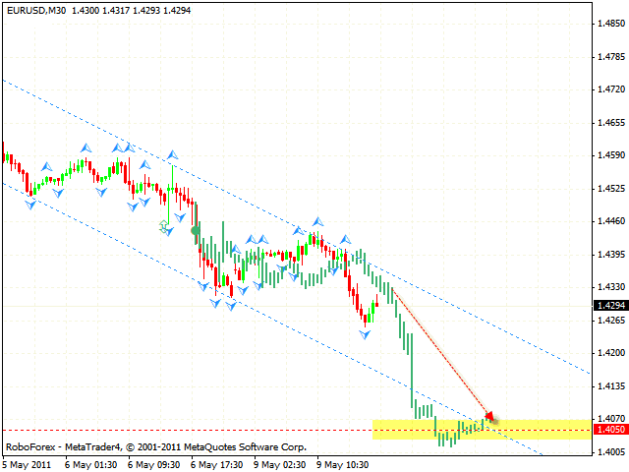Click the up fractal arrow above the 6 May 09:30 spike

(173, 155)
